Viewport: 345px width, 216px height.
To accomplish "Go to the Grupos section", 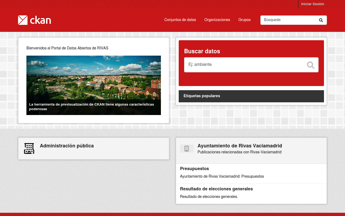I will tap(244, 20).
